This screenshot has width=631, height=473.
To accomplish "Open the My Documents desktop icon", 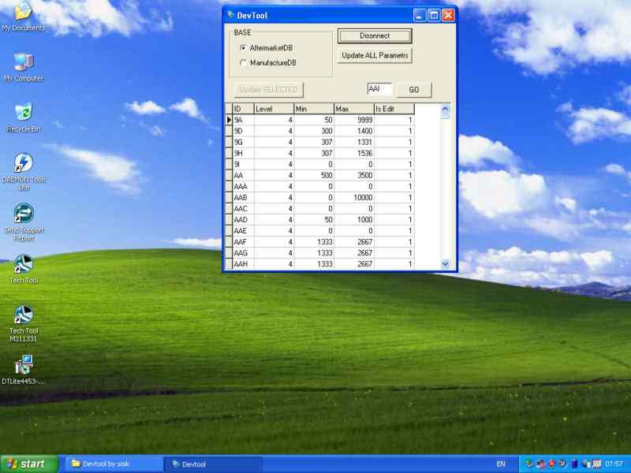I will pos(23,13).
